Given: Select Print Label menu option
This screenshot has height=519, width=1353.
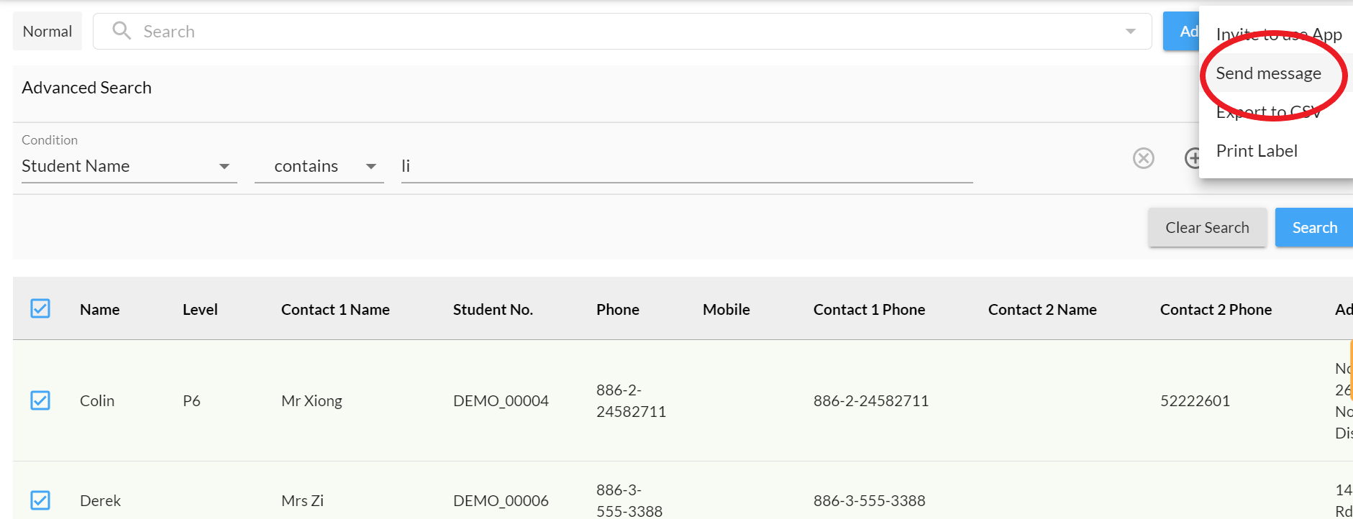Looking at the screenshot, I should click(x=1257, y=151).
